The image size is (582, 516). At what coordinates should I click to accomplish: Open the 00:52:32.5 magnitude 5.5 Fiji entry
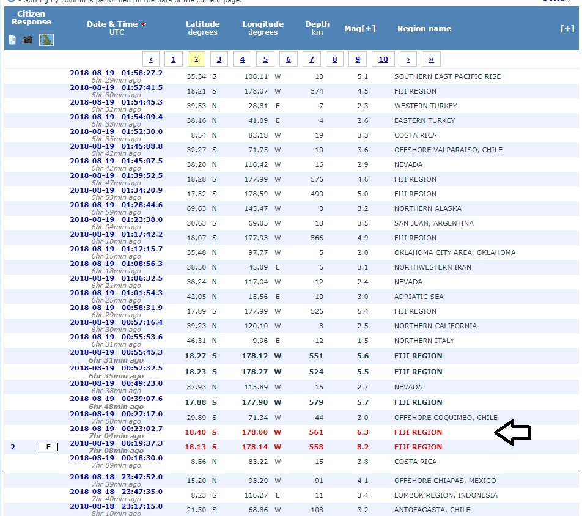pyautogui.click(x=116, y=368)
